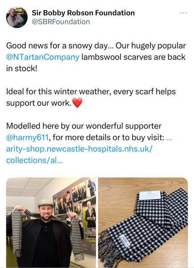Open the @SBRFoundation handle

[x=61, y=22]
